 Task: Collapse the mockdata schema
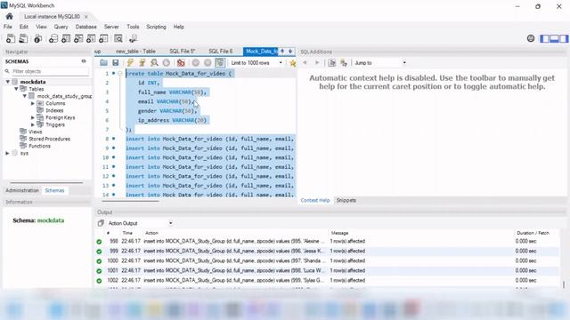click(8, 82)
